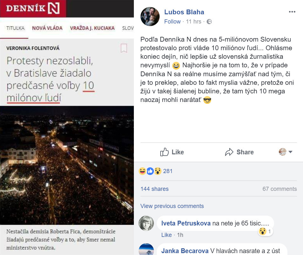The width and height of the screenshot is (303, 255).
Task: Click the Share arrow icon
Action: 229,152
